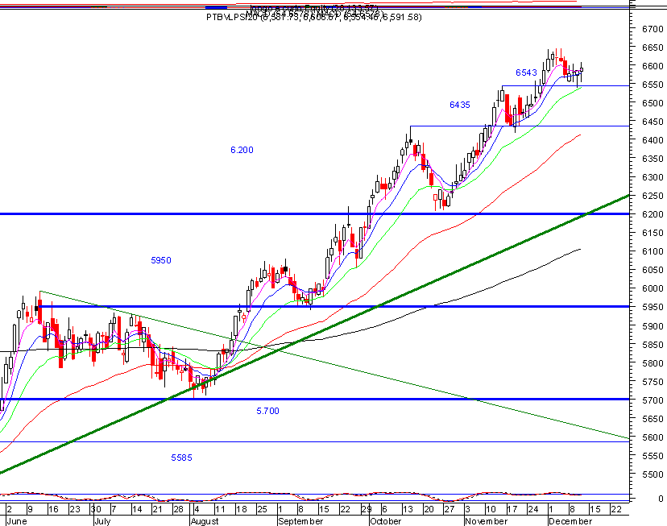This screenshot has width=667, height=526.
Task: Select the date tick 21 on time axis
Action: pos(157,509)
